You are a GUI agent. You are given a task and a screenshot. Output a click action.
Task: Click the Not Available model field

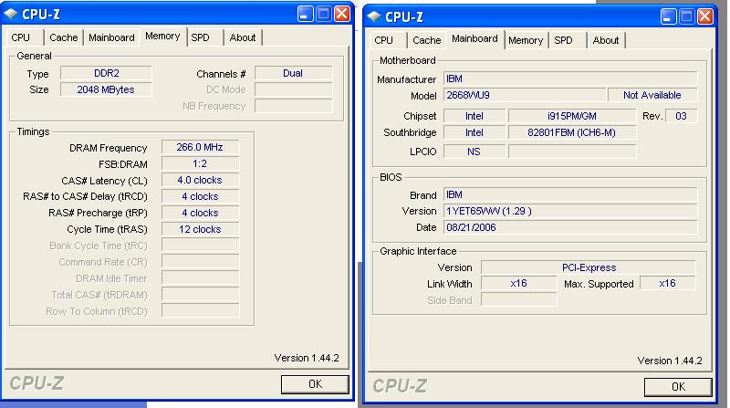tap(652, 95)
